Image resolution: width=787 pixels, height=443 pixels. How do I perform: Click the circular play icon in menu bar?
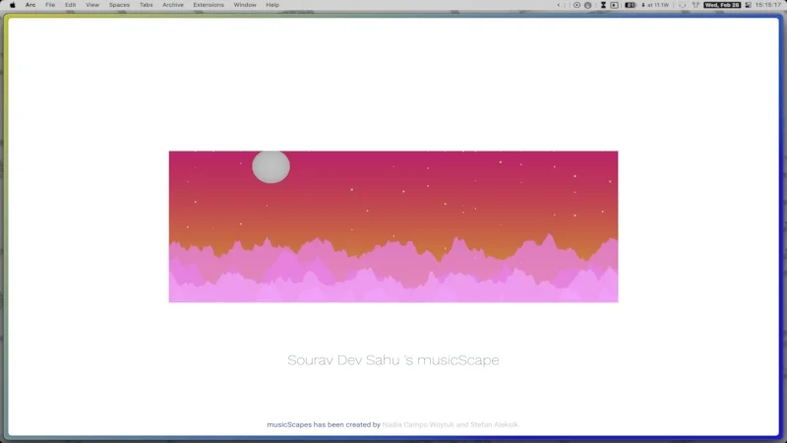coord(576,5)
